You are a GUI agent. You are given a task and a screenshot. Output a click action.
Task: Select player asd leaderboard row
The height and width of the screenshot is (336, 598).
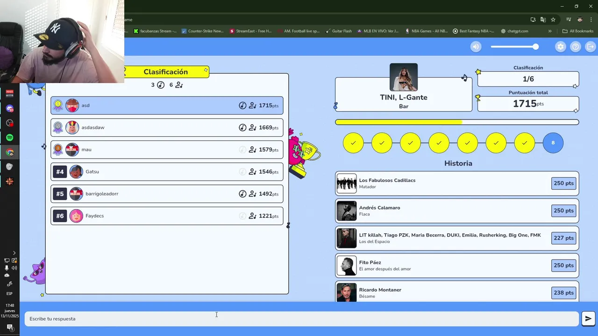[x=167, y=105]
